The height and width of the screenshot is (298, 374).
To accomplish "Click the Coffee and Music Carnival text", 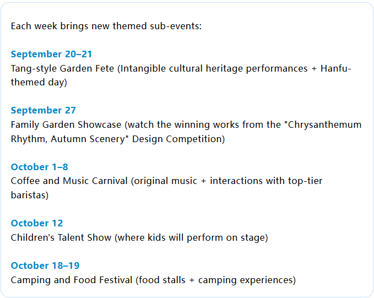I will click(69, 181).
